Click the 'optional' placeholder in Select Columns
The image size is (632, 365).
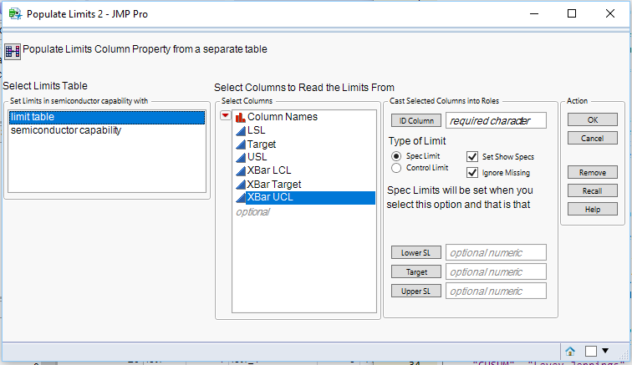[252, 212]
